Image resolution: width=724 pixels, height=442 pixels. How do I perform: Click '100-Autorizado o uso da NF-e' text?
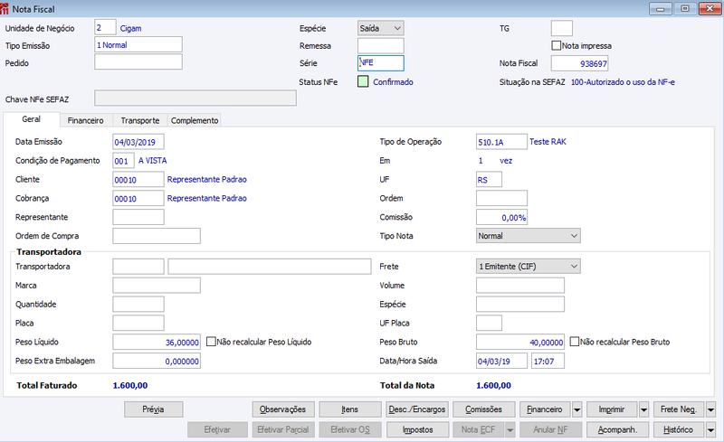tap(623, 82)
